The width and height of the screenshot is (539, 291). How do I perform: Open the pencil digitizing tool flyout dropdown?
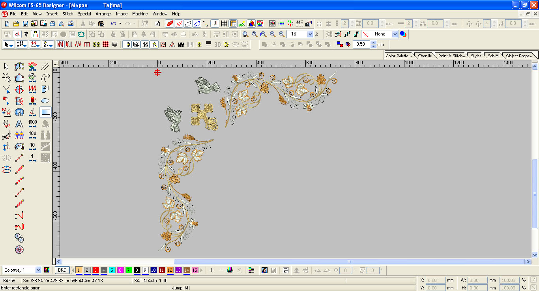[51, 45]
